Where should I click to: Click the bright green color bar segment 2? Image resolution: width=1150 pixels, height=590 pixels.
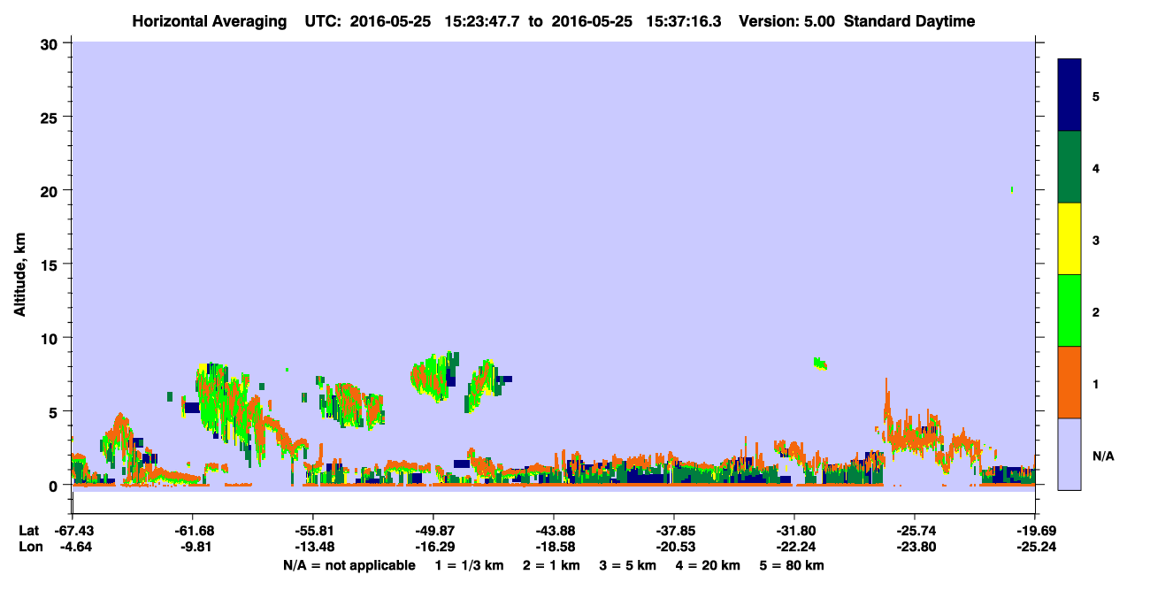[x=1069, y=310]
